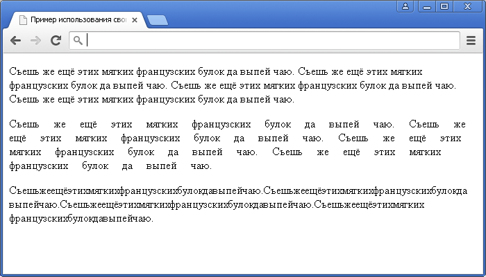Reload the page with the refresh icon
Viewport: 486px width, 277px height.
point(56,40)
